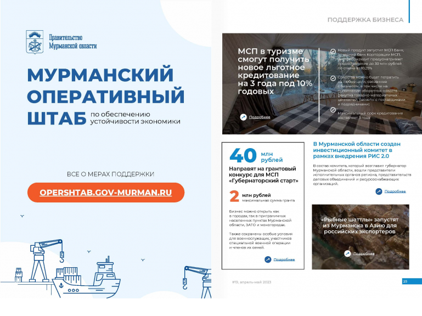Click 'Подробнее' link in tourism loan banner
This screenshot has height=316, width=422.
tap(260, 117)
